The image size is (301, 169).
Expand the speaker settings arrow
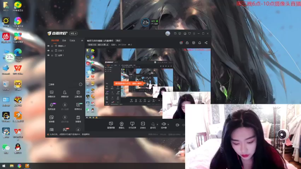pyautogui.click(x=168, y=124)
